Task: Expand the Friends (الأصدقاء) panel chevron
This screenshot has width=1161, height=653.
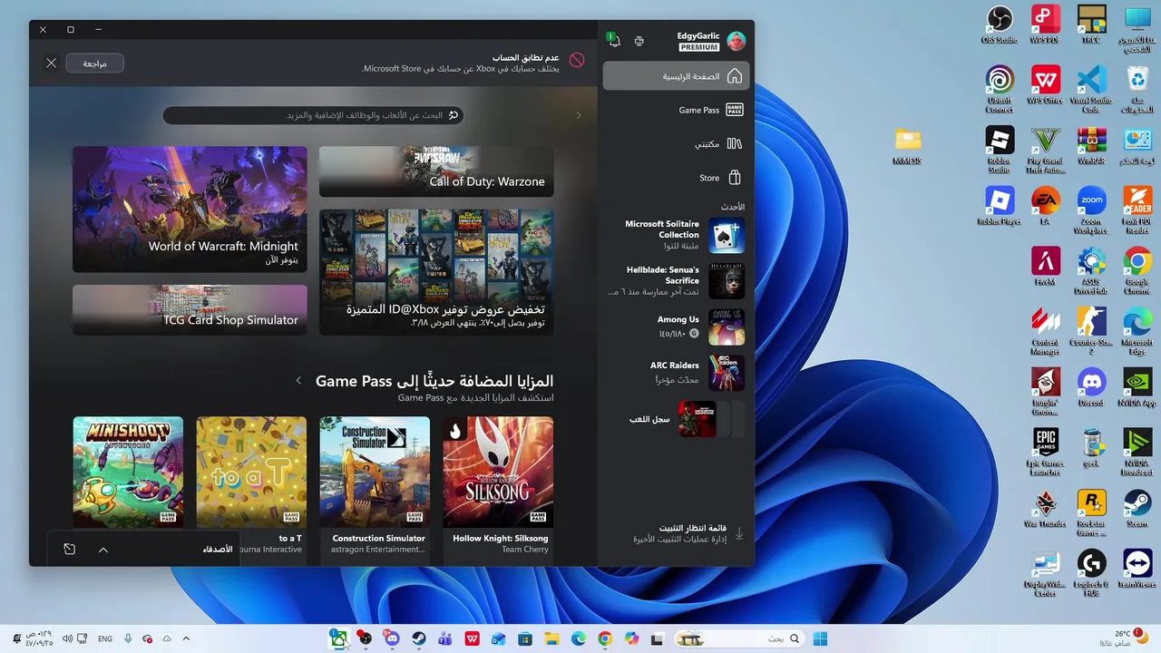Action: click(103, 550)
